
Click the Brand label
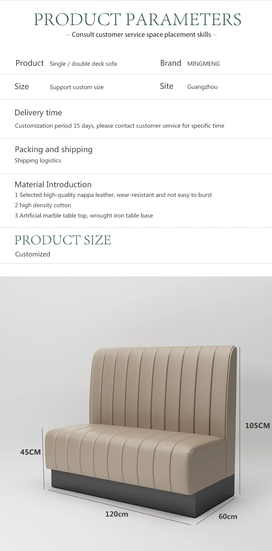tap(170, 63)
